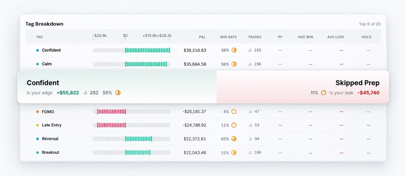This screenshot has width=406, height=176.
Task: Click the win rate pie icon for Breakout
Action: (x=234, y=152)
